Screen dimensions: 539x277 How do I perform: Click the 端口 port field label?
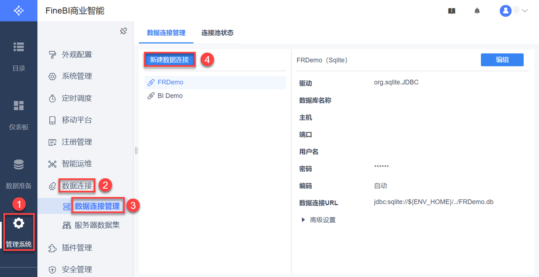click(x=306, y=135)
